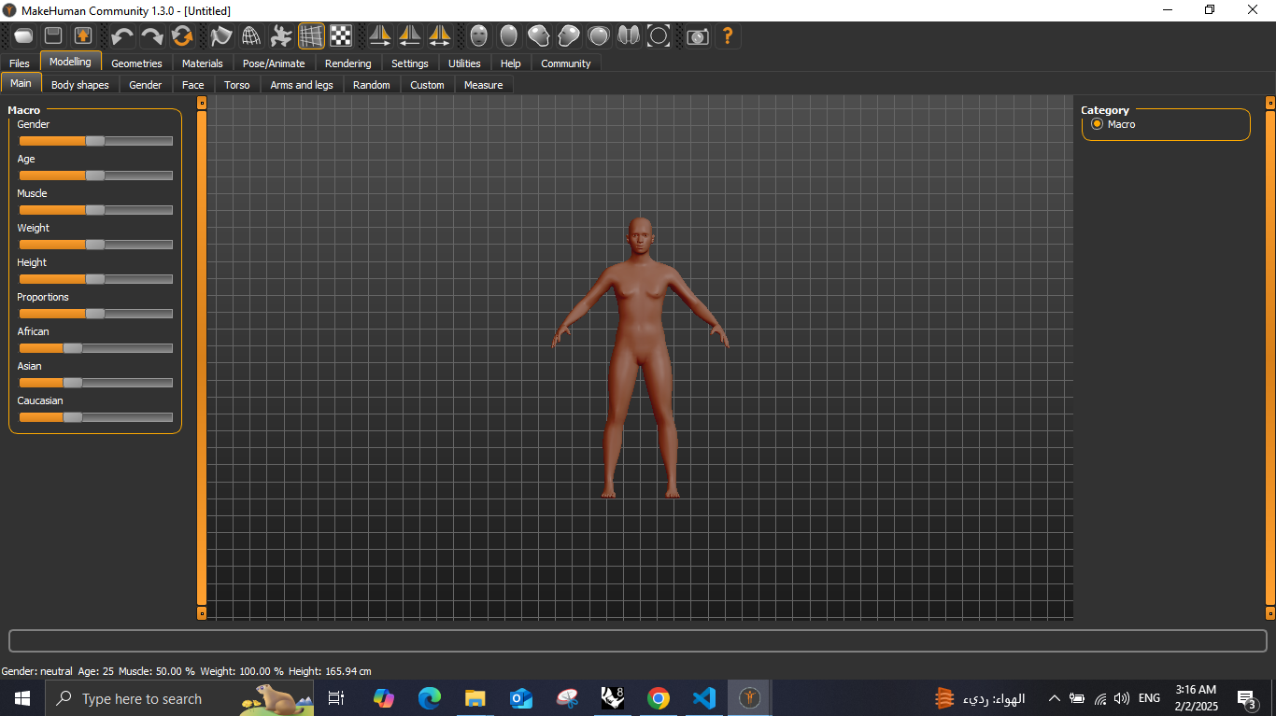
Task: Click the African slider handle
Action: [x=73, y=348]
